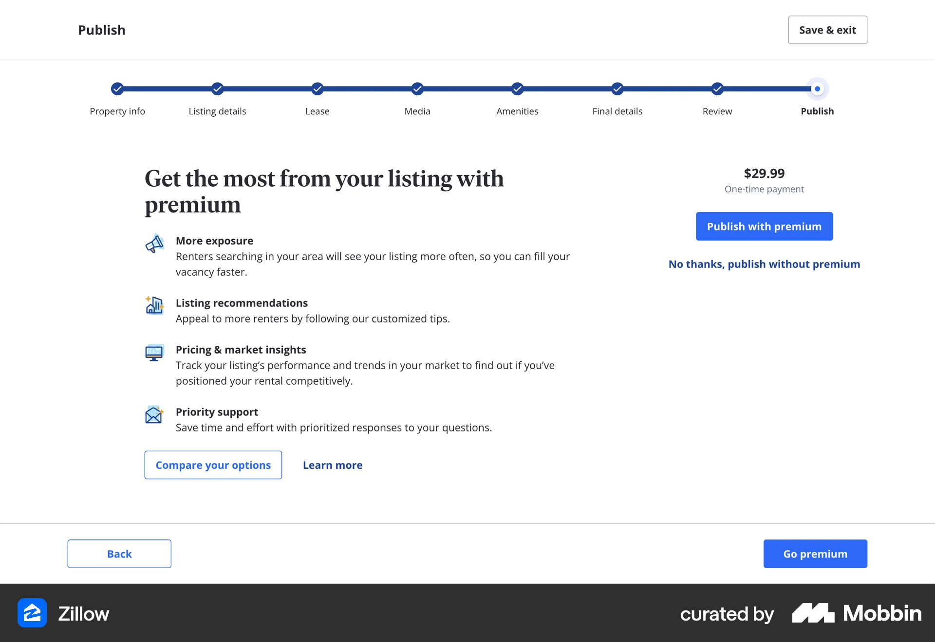Select the Media step in progress bar
Image resolution: width=935 pixels, height=642 pixels.
417,89
